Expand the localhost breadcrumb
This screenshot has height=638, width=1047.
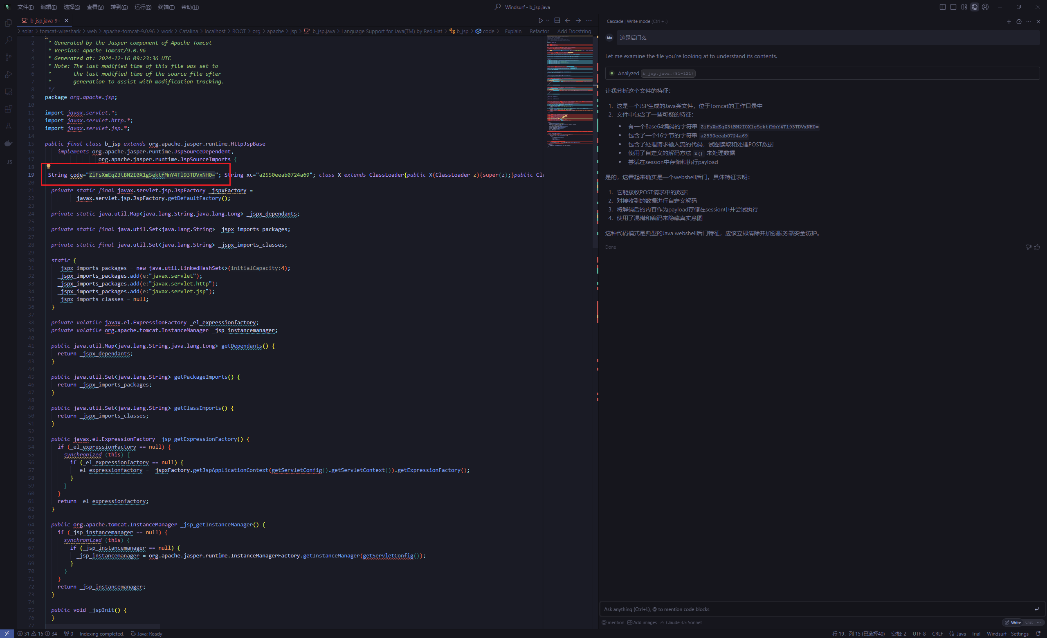pyautogui.click(x=215, y=31)
